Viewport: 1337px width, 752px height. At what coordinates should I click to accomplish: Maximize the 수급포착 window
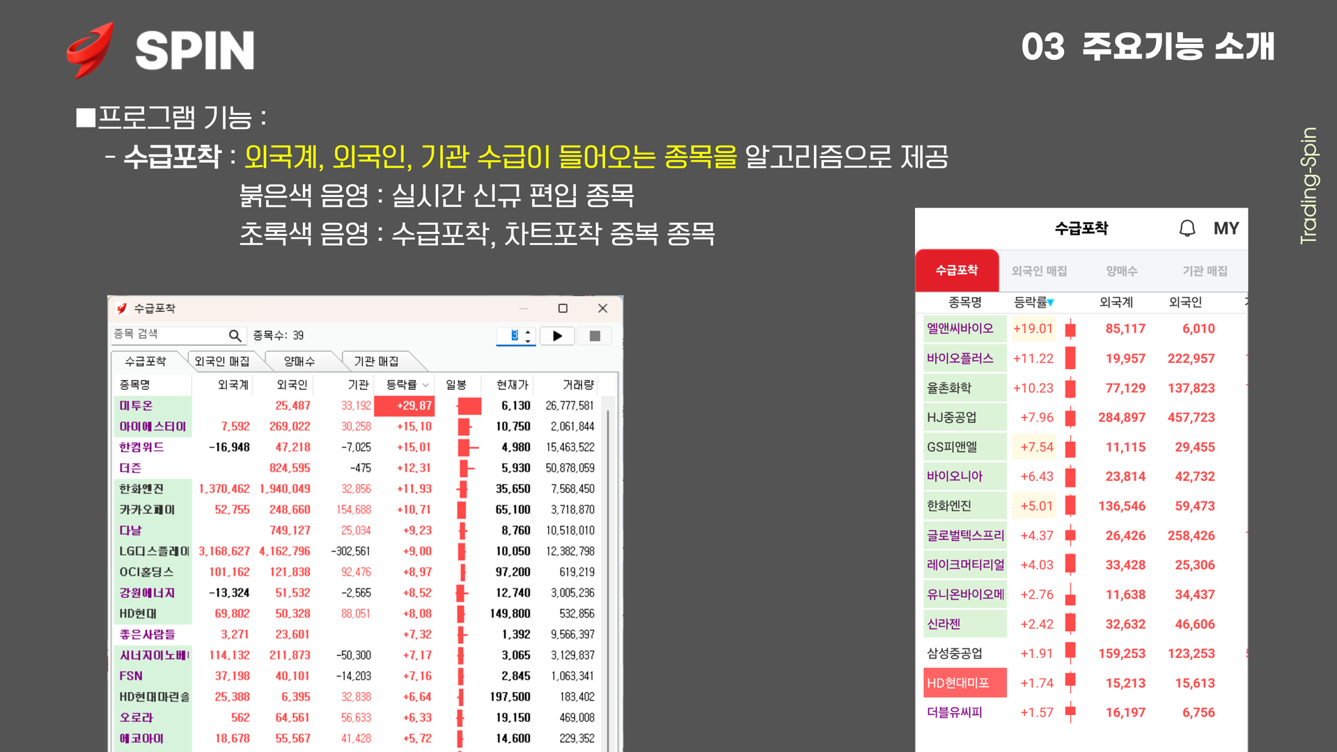(563, 308)
